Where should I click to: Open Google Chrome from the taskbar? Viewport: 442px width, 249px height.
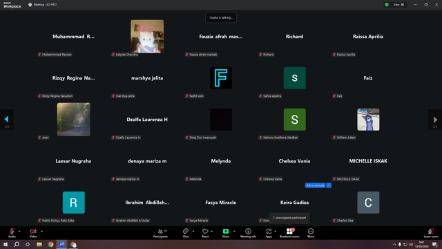tap(50, 244)
